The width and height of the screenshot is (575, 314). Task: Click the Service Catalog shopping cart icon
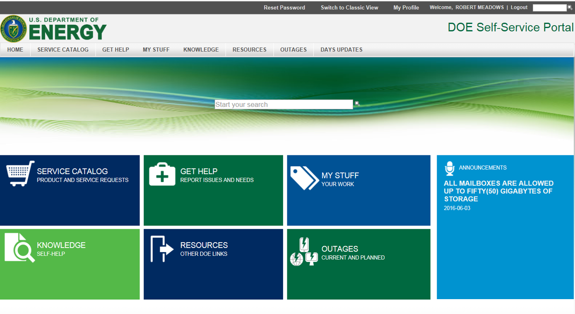[x=20, y=174]
